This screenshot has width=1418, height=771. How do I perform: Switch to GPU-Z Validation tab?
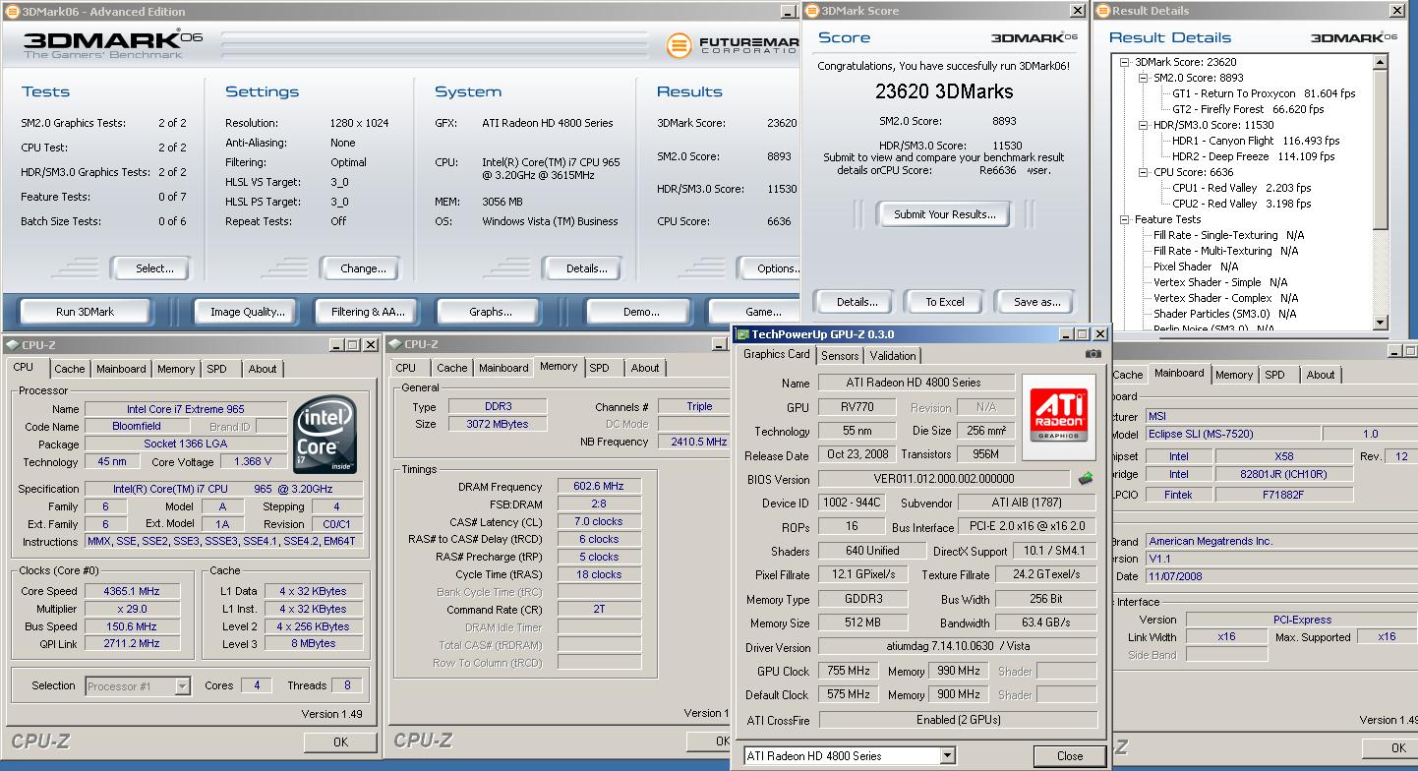pyautogui.click(x=893, y=356)
